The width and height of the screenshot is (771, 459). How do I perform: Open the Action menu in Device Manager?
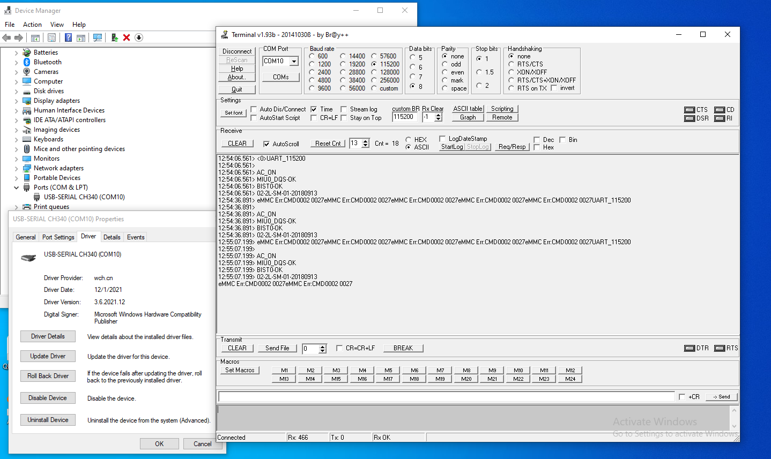click(x=32, y=25)
